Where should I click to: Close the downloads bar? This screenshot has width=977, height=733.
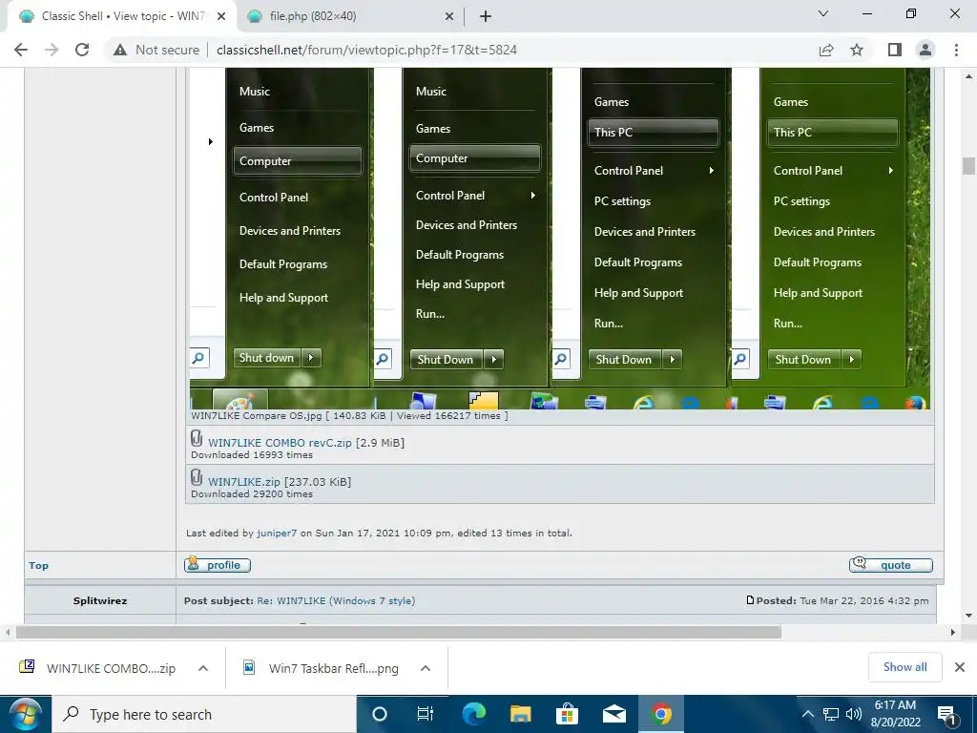pos(960,667)
